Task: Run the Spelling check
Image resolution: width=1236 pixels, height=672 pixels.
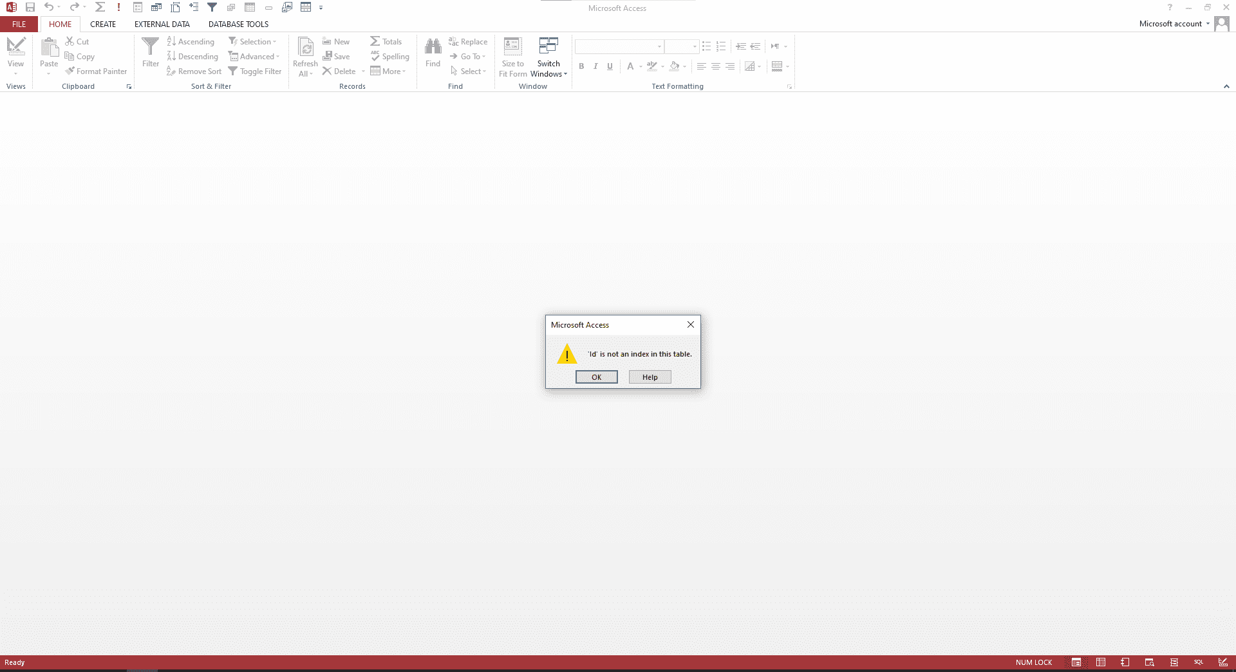Action: [390, 56]
